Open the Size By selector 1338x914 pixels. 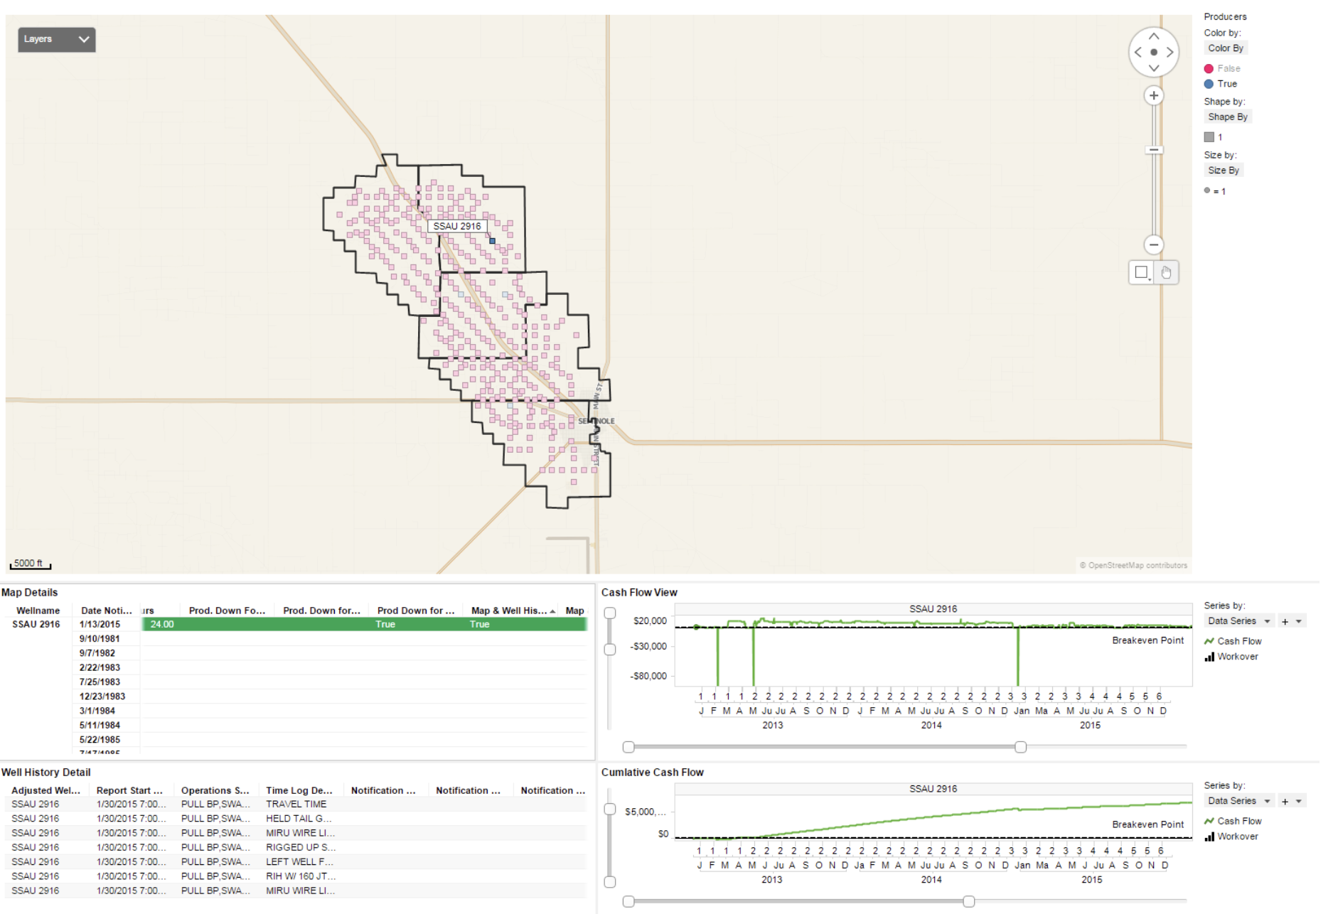pos(1223,171)
